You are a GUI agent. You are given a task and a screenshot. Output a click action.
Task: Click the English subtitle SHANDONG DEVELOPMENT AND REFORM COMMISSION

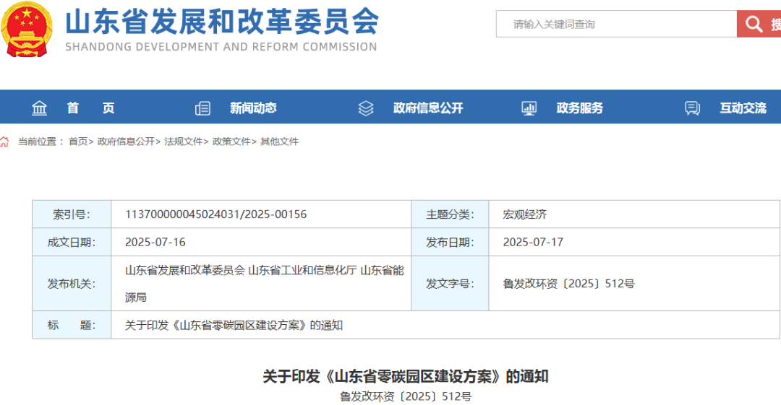[x=221, y=47]
